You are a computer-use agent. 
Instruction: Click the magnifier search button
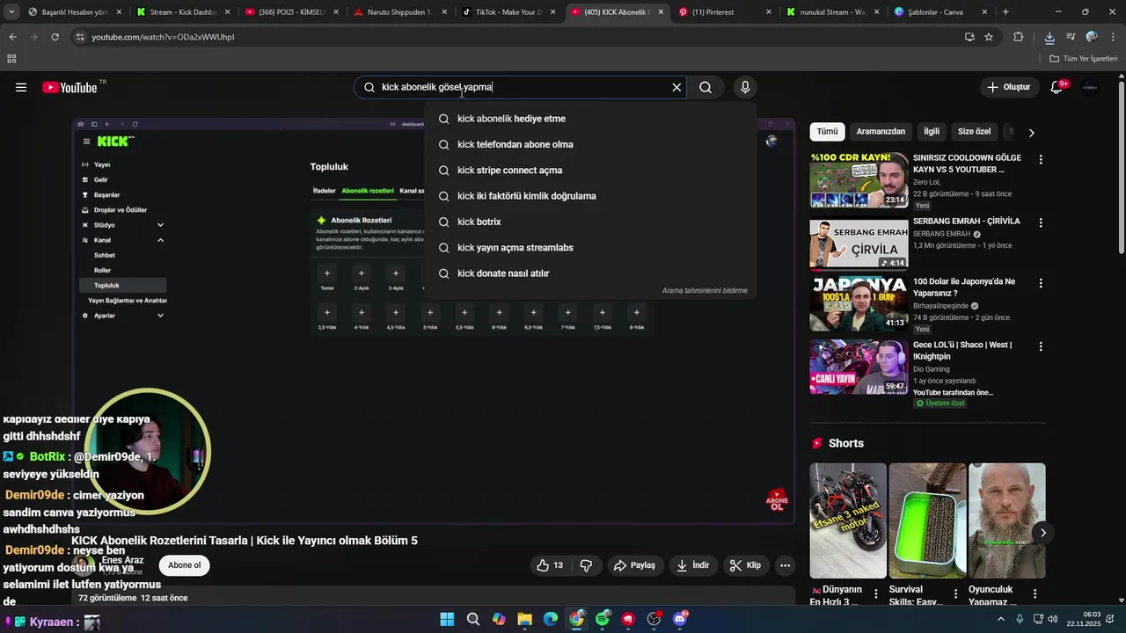(706, 87)
